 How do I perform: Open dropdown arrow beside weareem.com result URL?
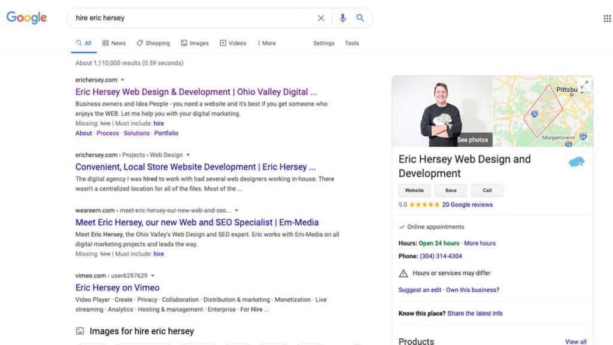point(236,210)
